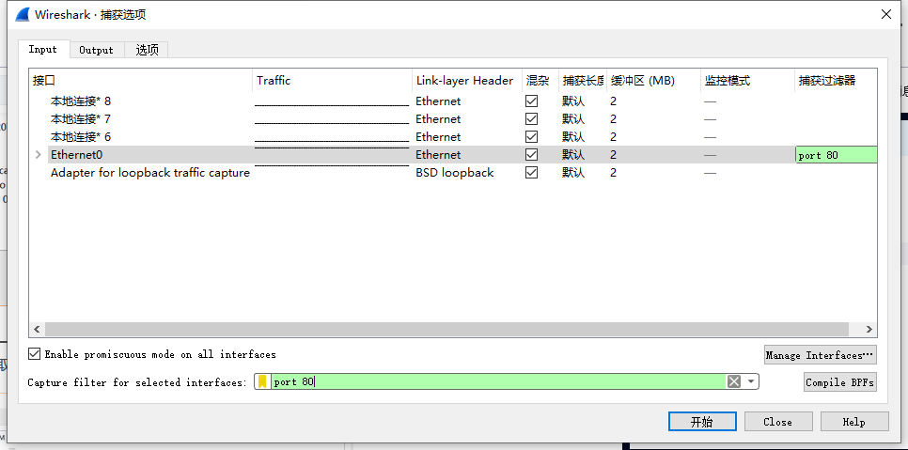Click the horizontal scrollbar thumb of interface list

pos(446,329)
